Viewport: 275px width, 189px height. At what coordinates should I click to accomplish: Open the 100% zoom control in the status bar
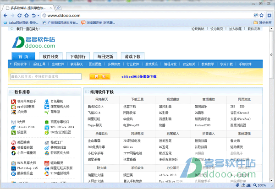point(259,185)
